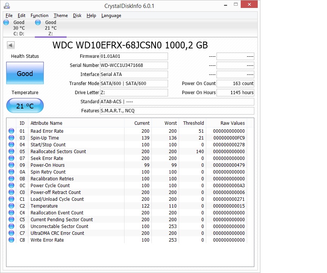Click status orb for Spin Retry Count

point(11,172)
